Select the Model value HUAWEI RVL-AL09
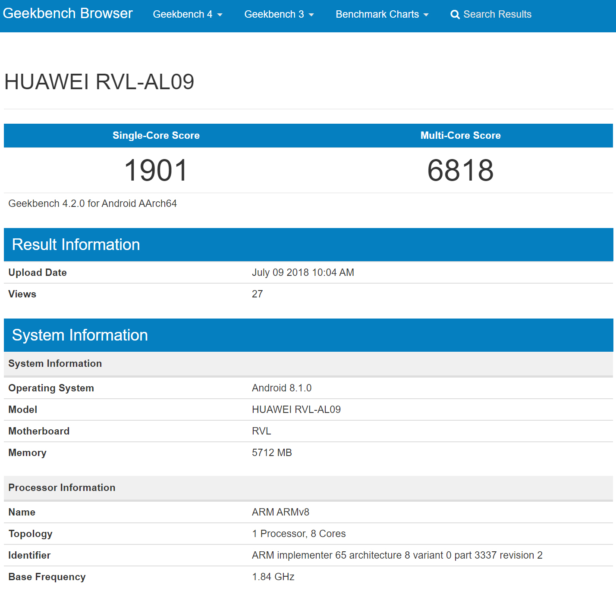Image resolution: width=616 pixels, height=600 pixels. click(296, 409)
